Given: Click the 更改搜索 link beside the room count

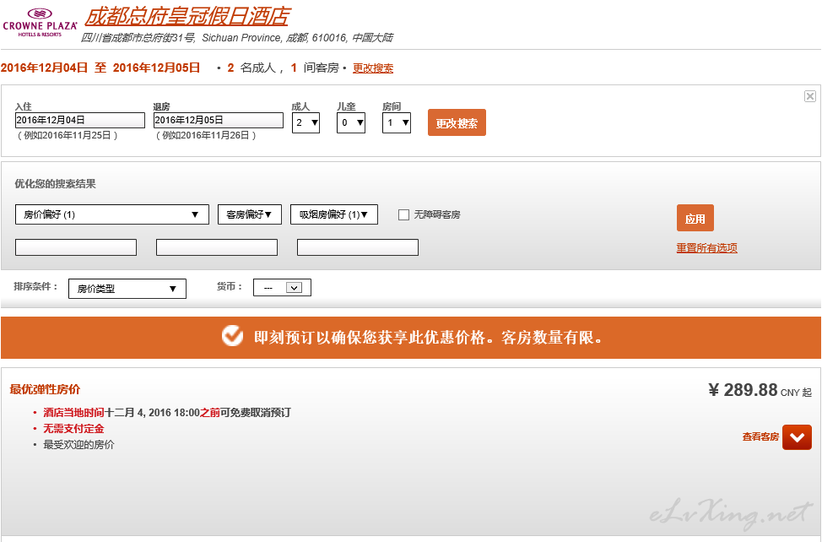Looking at the screenshot, I should [373, 68].
